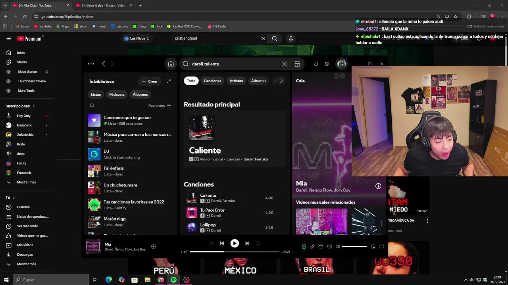Image resolution: width=508 pixels, height=285 pixels.
Task: Open Los filtros button on YouTube
Action: coord(137,38)
